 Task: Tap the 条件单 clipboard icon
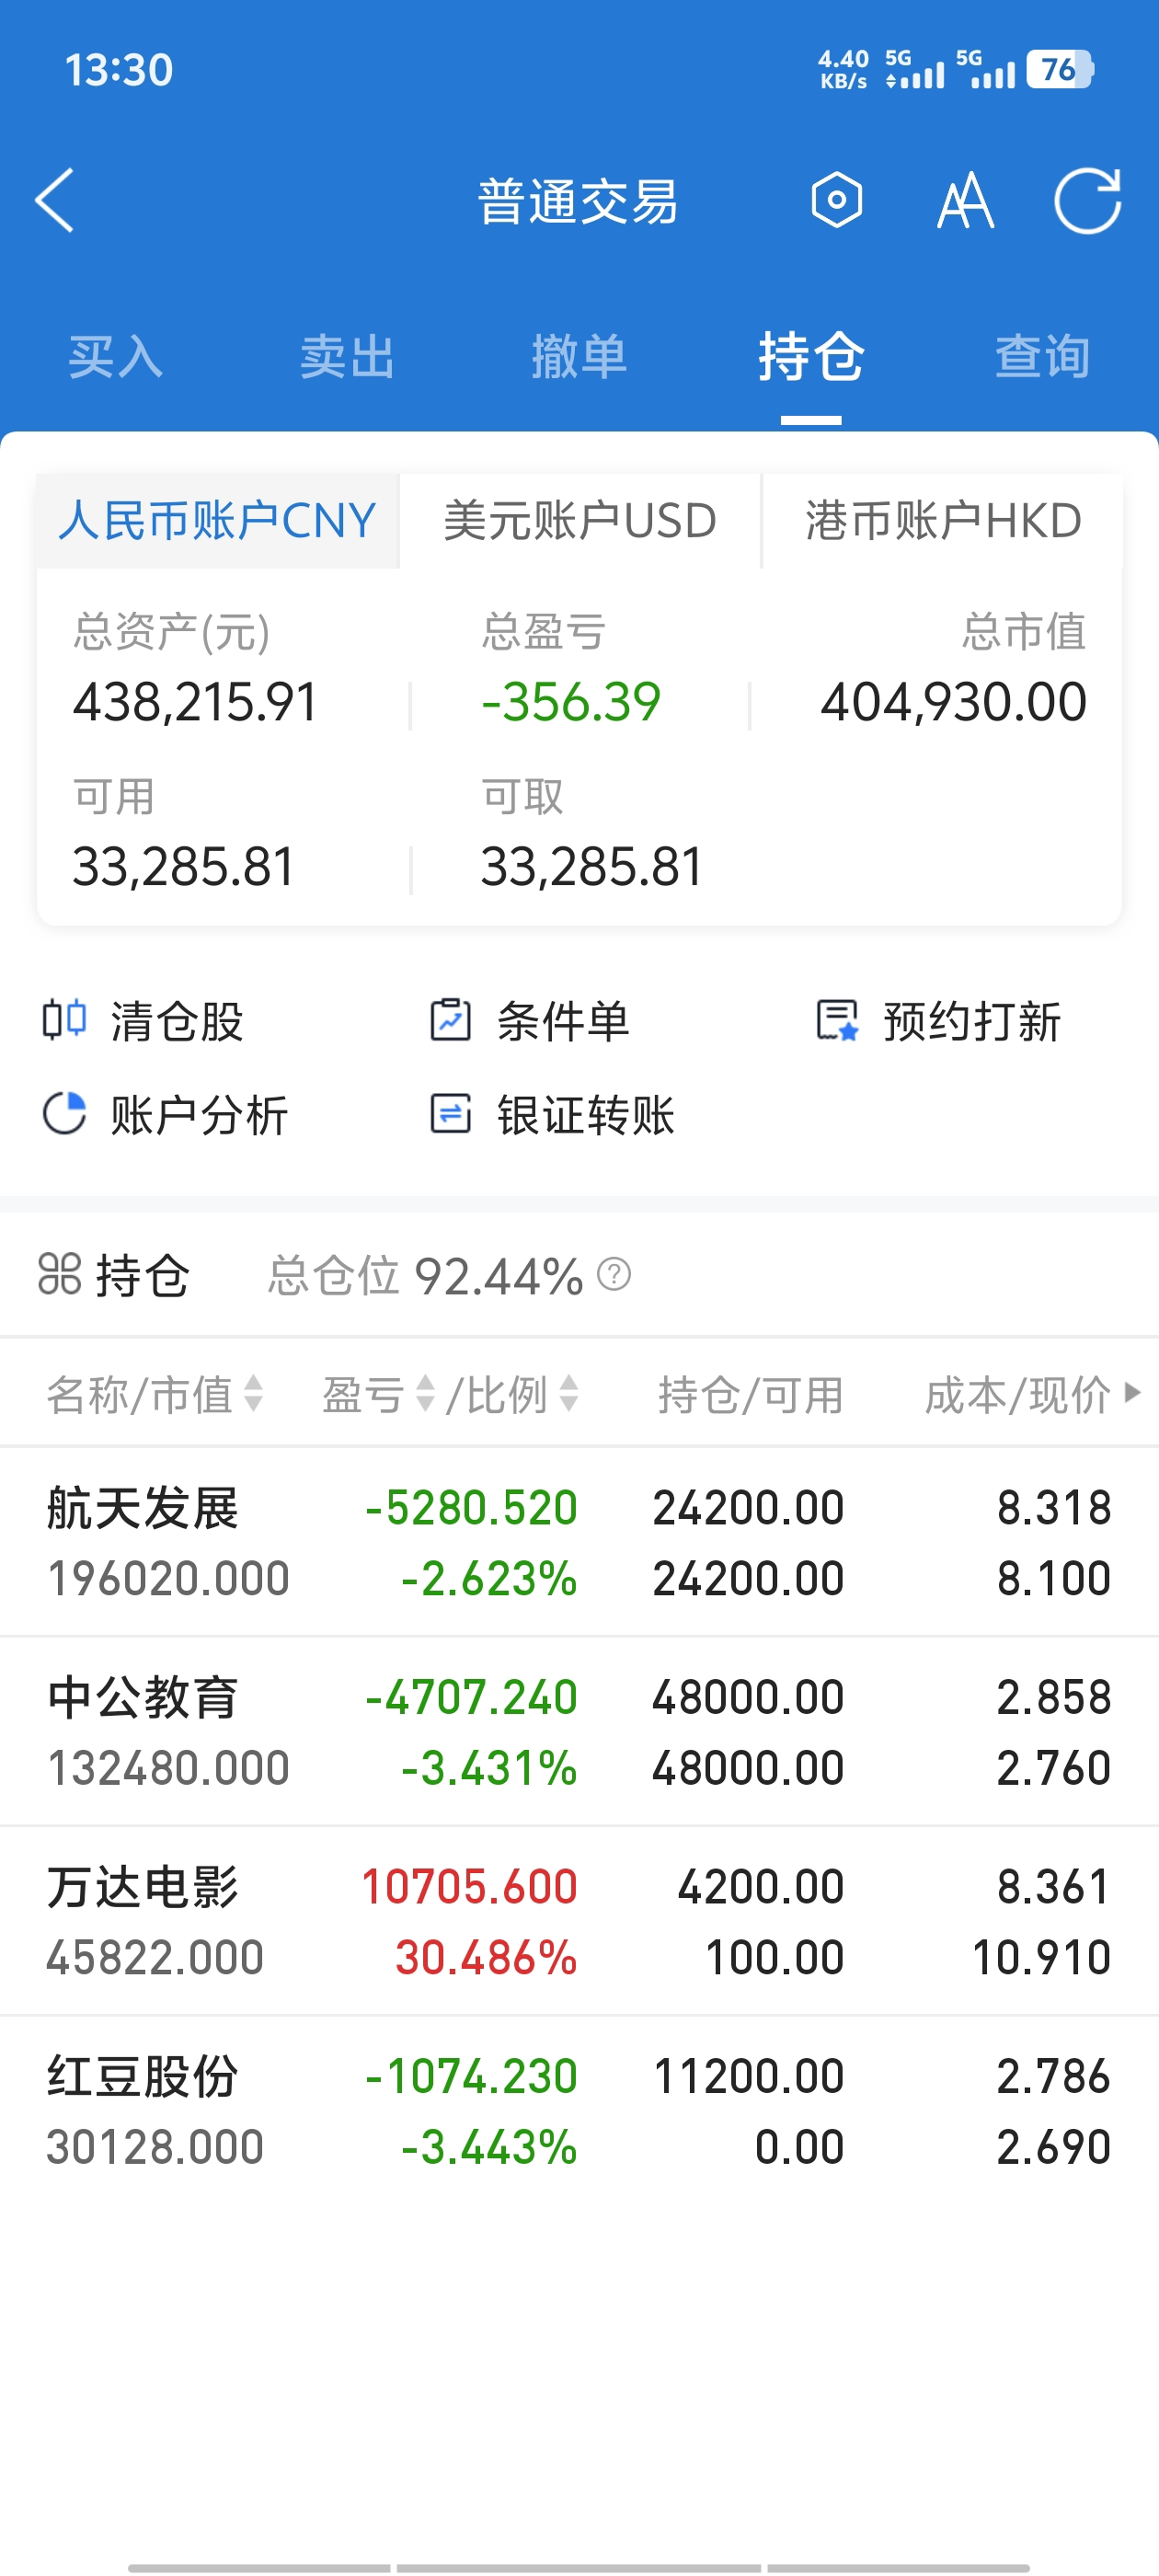[450, 1020]
